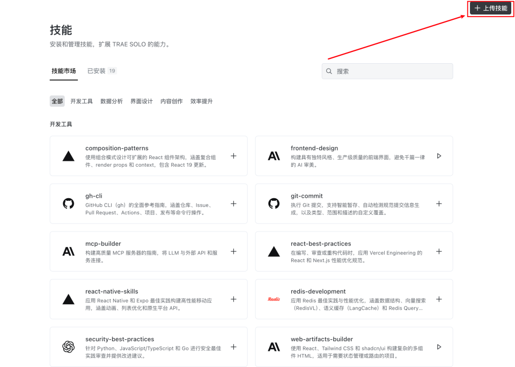Run the frontend-design skill with its play button
The width and height of the screenshot is (515, 367).
point(439,156)
